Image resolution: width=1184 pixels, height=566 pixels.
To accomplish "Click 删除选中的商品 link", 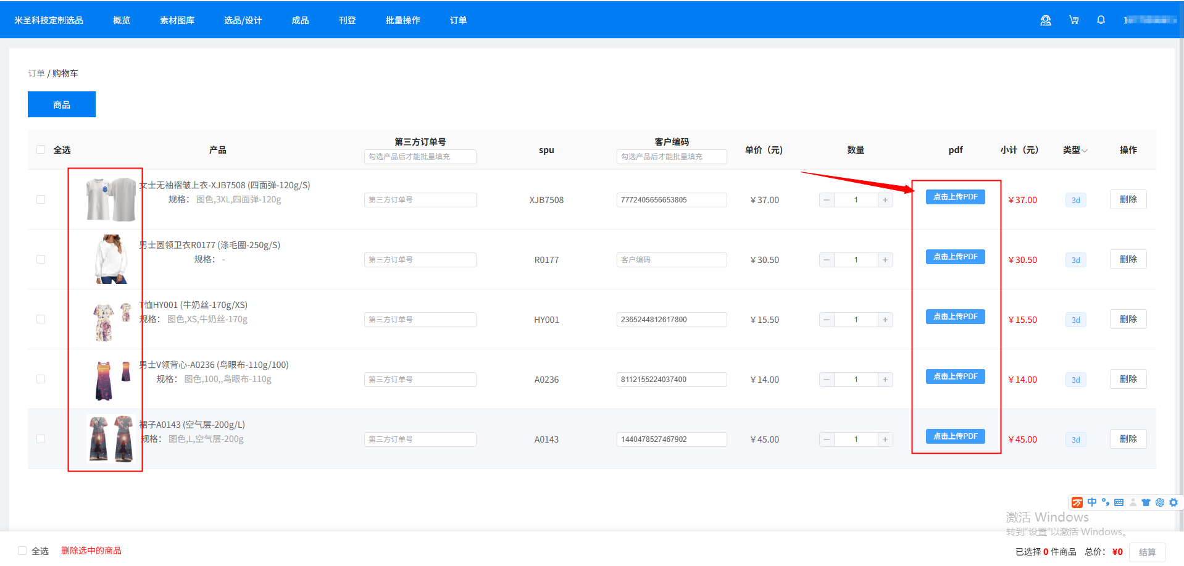I will [91, 551].
